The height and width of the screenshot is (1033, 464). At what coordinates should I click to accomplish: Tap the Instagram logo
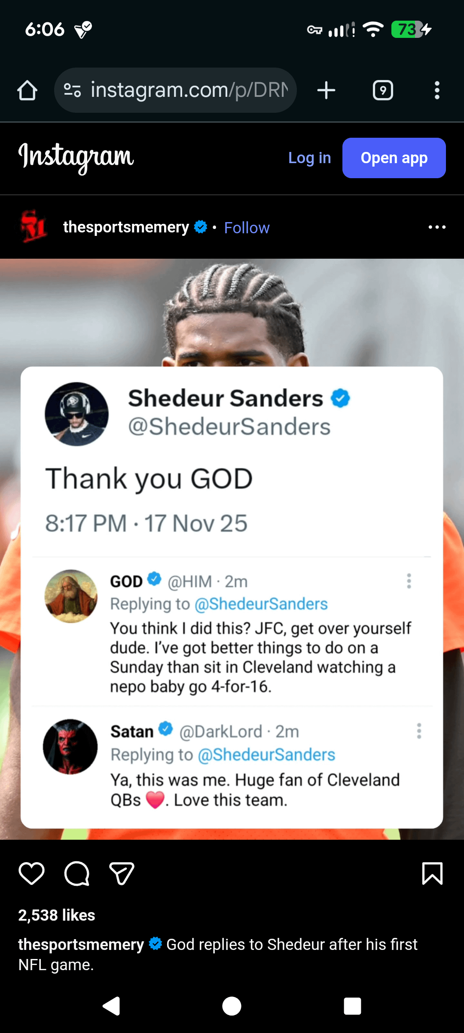76,158
